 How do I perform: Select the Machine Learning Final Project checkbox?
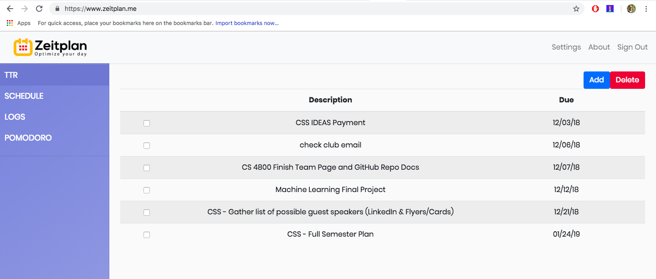point(147,190)
